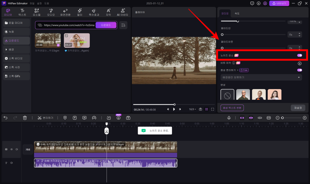
Task: Increase 페이드인 fade-in seconds stepper
Action: pos(299,33)
